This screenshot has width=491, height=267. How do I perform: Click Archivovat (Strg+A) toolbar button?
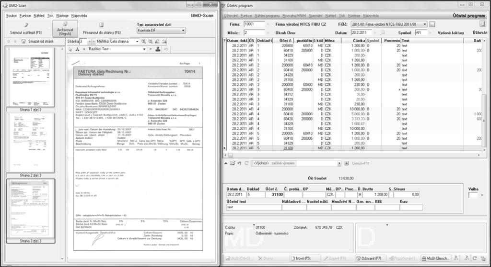[x=65, y=28]
